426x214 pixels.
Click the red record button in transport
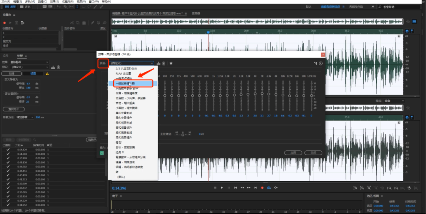pos(262,188)
